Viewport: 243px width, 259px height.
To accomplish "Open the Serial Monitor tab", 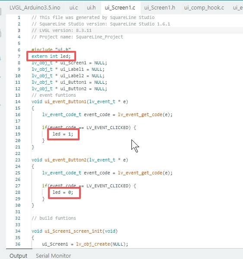I will tap(54, 256).
